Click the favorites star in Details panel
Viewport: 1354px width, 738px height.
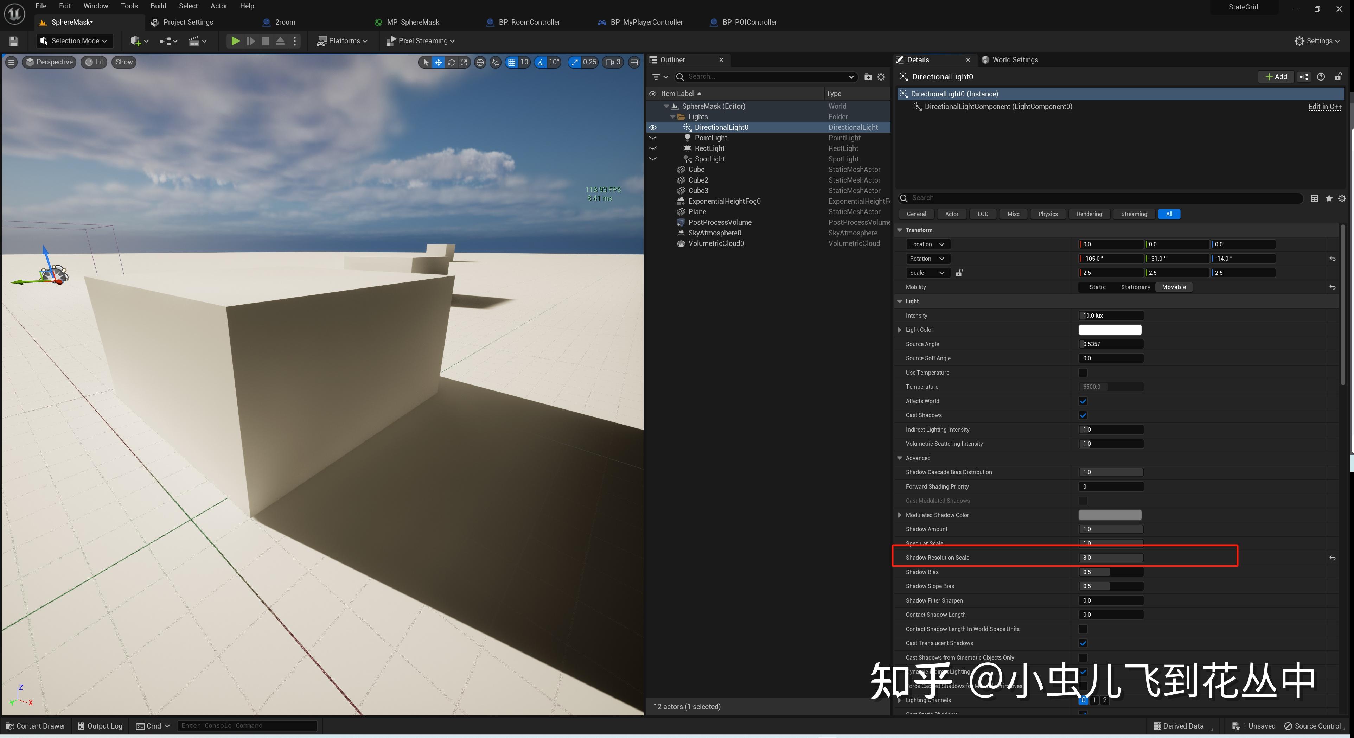click(1329, 198)
